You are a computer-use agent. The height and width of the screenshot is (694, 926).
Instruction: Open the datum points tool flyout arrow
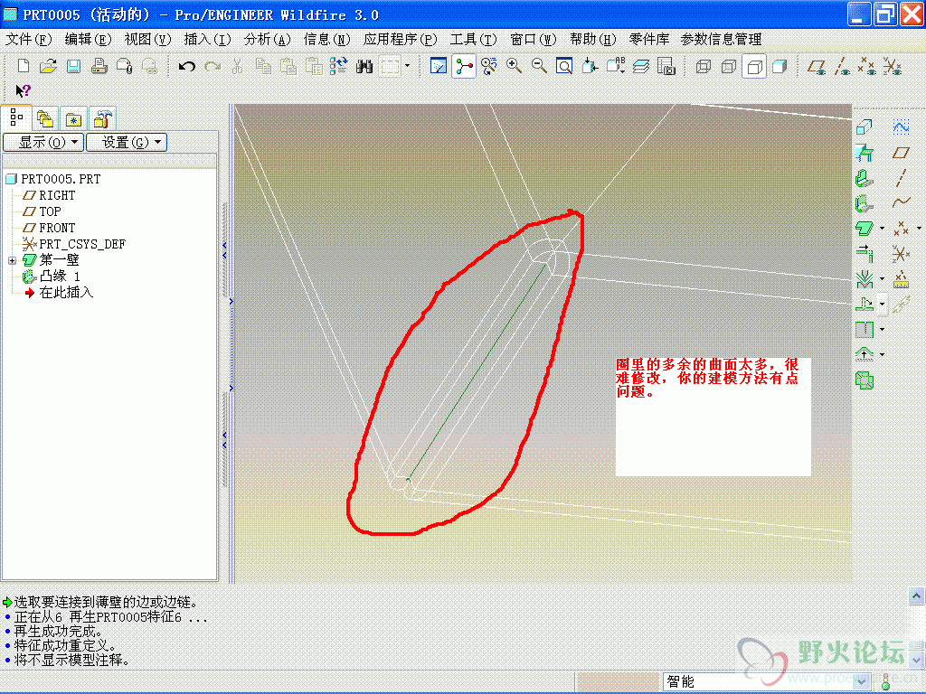click(919, 229)
